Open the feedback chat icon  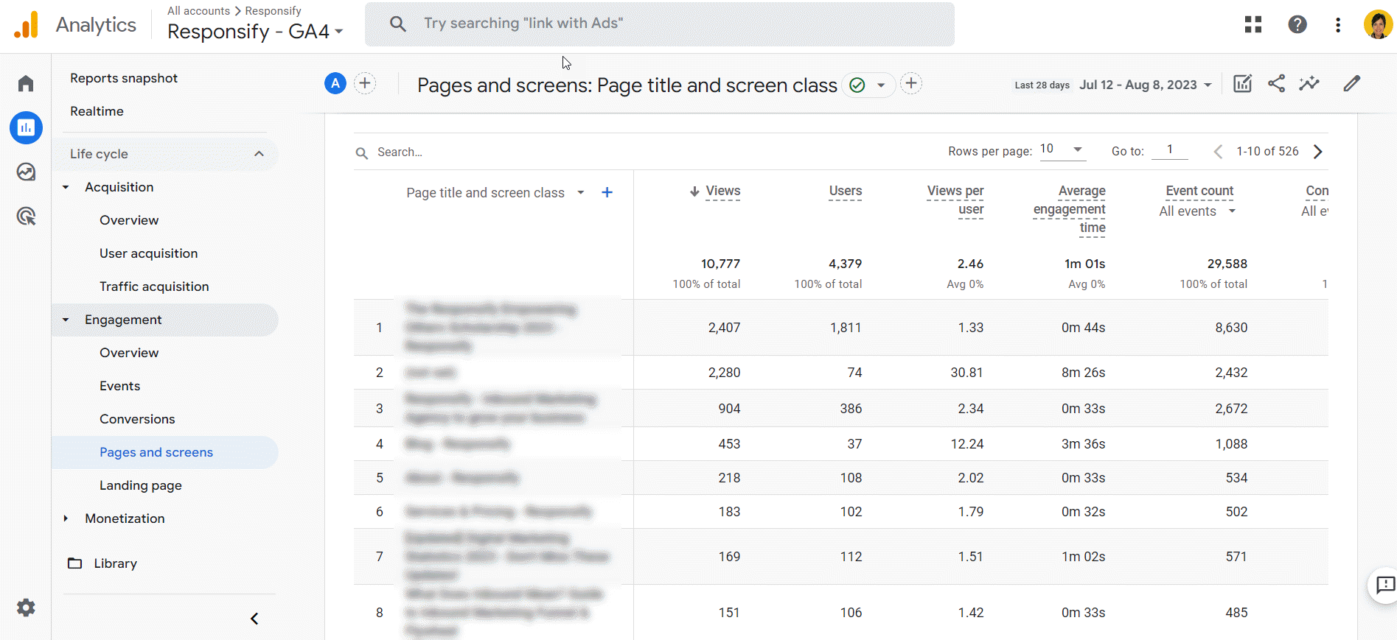pyautogui.click(x=1385, y=585)
